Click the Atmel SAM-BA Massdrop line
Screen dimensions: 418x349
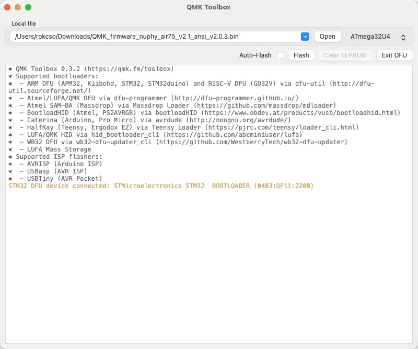tap(172, 106)
